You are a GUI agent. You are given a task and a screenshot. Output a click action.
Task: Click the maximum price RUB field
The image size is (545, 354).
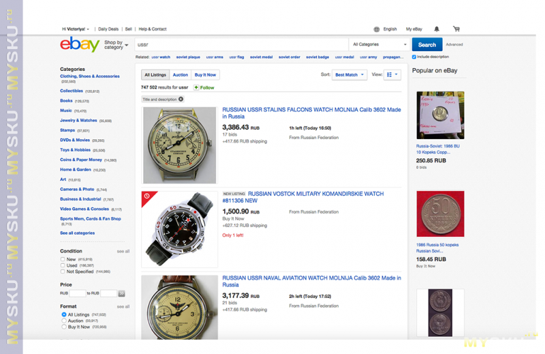(x=108, y=293)
